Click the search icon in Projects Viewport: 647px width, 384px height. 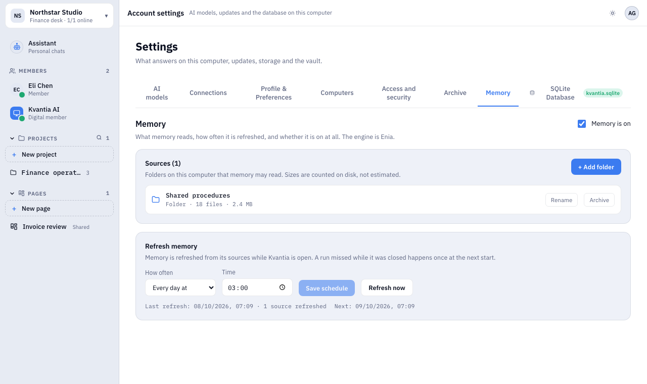99,137
